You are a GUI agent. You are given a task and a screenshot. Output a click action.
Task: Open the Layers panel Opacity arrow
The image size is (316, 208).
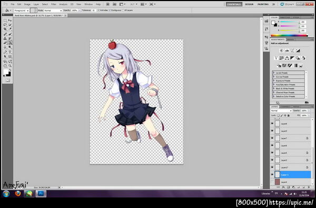coord(309,111)
